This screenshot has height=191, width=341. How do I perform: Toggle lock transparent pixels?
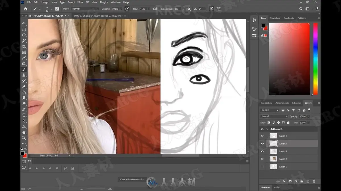click(x=269, y=123)
